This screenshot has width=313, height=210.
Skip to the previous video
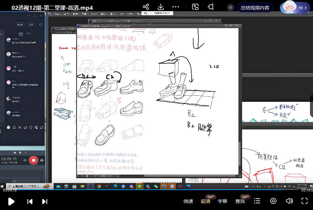[x=30, y=201]
